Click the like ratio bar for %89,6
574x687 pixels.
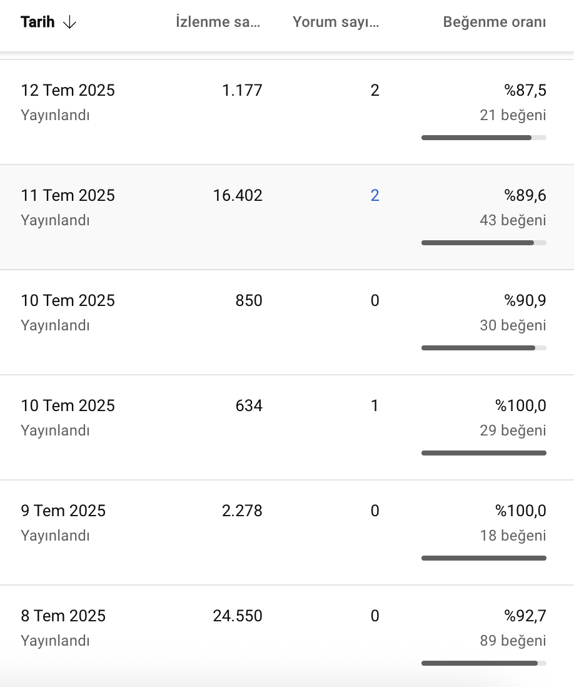(484, 243)
